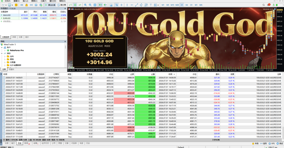Image resolution: width=284 pixels, height=148 pixels.
Task: Select XAUUSD row in market watch
Action: [x=33, y=15]
